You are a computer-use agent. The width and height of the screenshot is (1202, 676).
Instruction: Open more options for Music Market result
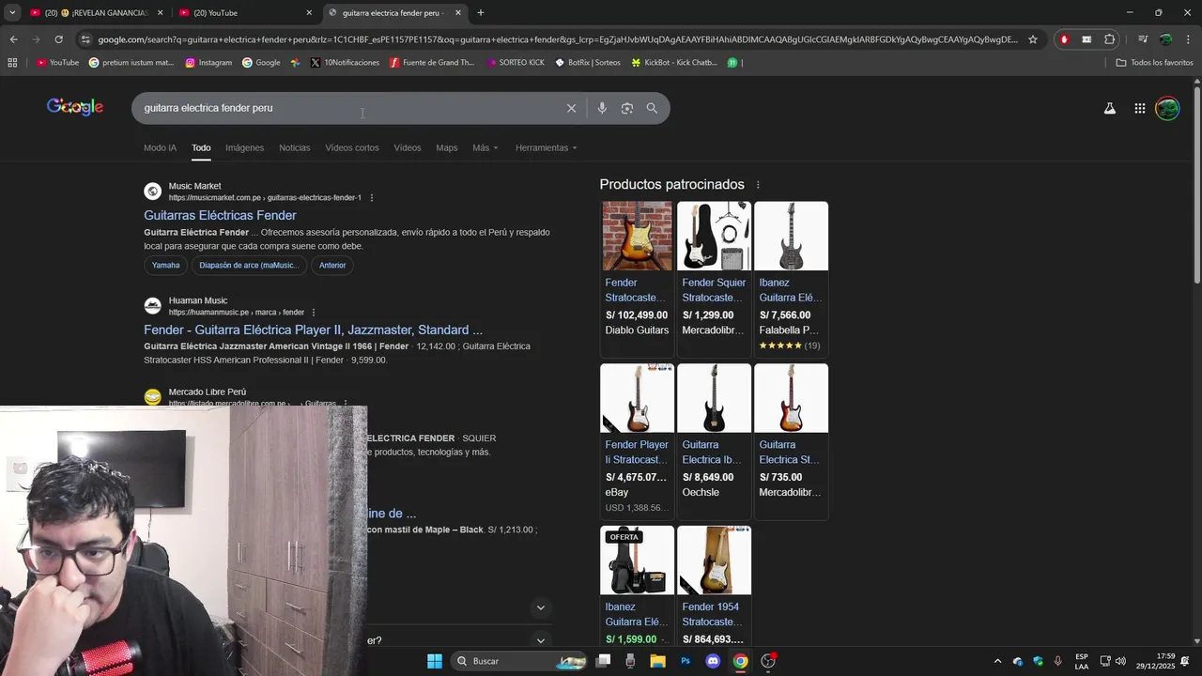coord(372,198)
